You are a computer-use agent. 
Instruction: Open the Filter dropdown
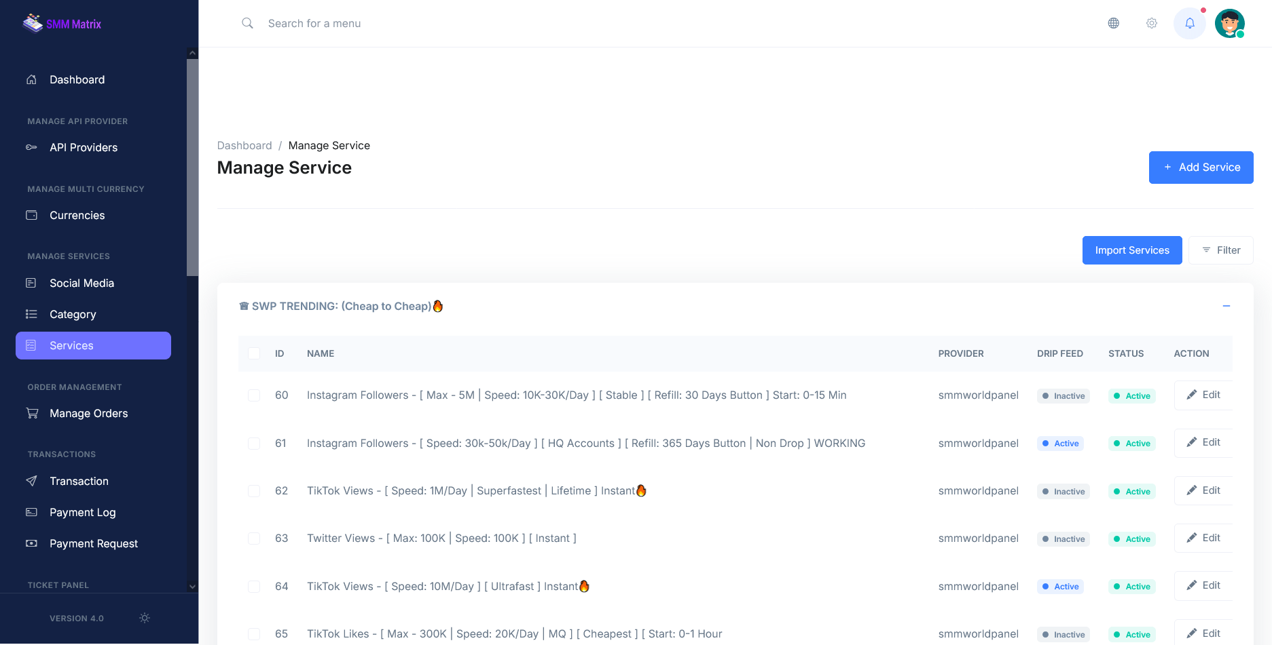pyautogui.click(x=1220, y=250)
